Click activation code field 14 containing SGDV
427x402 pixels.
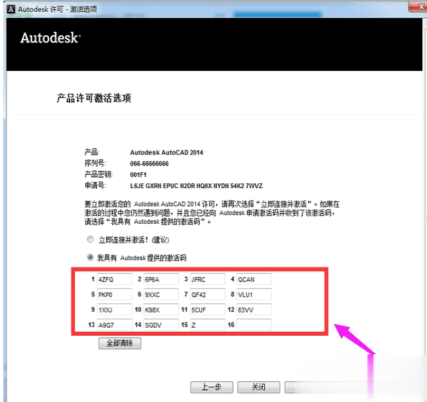click(x=162, y=325)
